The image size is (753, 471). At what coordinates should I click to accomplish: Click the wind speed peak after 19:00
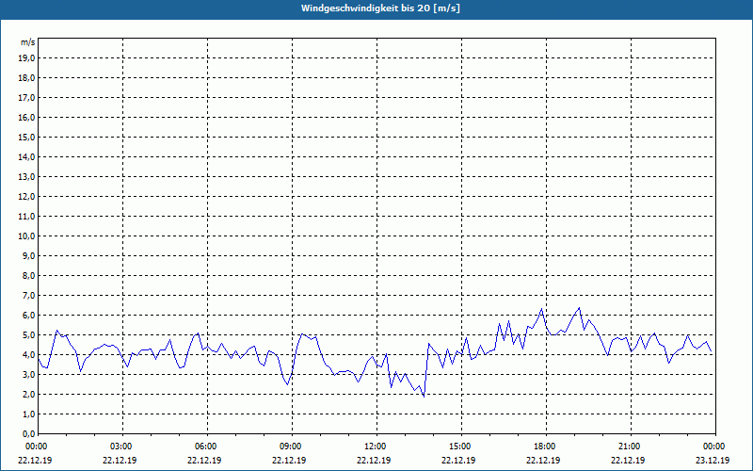click(x=579, y=308)
